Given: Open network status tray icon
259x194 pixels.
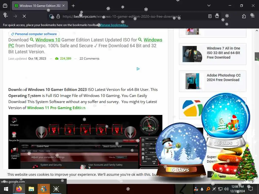Looking at the screenshot, I should [x=220, y=189].
